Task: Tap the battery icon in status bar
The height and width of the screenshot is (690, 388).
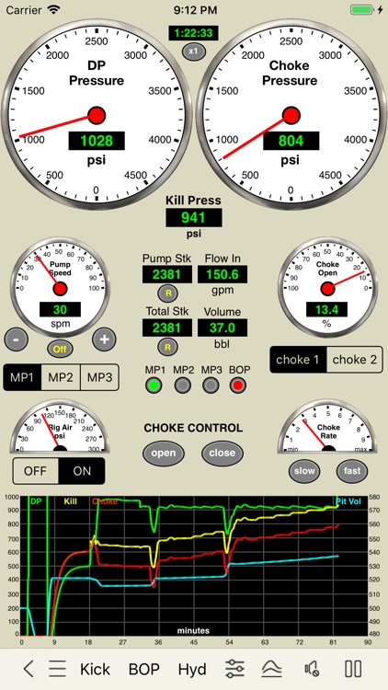Action: (x=362, y=10)
